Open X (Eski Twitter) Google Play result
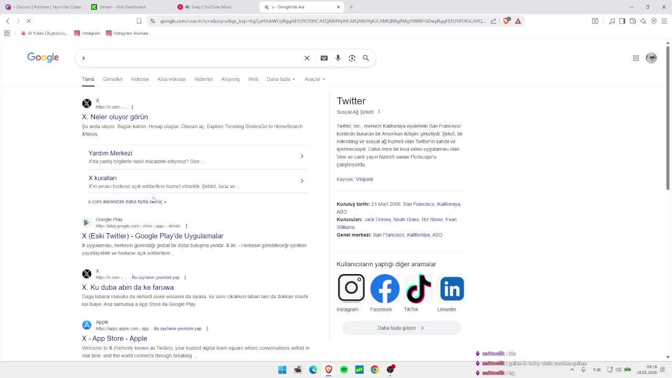This screenshot has width=672, height=378. pyautogui.click(x=153, y=236)
